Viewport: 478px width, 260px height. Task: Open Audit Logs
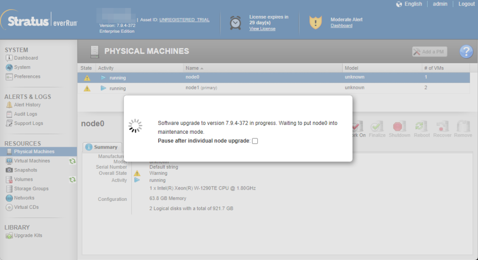(26, 114)
